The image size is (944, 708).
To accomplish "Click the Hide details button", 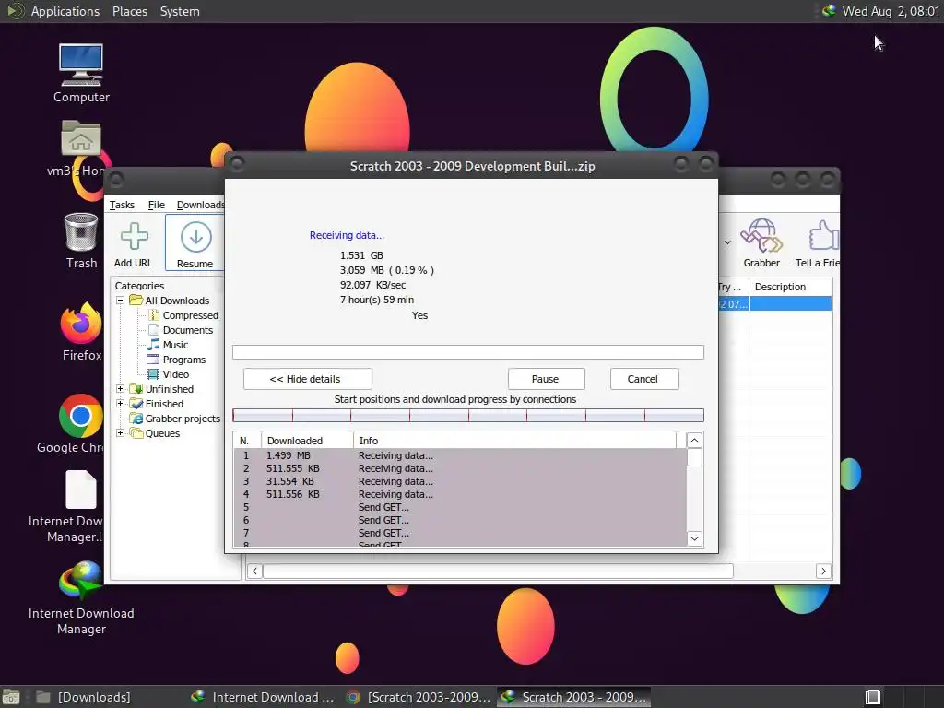I will click(x=308, y=379).
